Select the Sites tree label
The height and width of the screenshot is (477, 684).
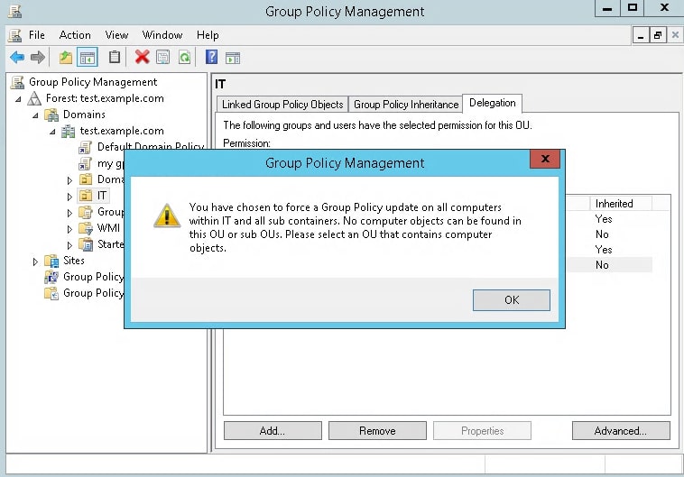[x=74, y=261]
